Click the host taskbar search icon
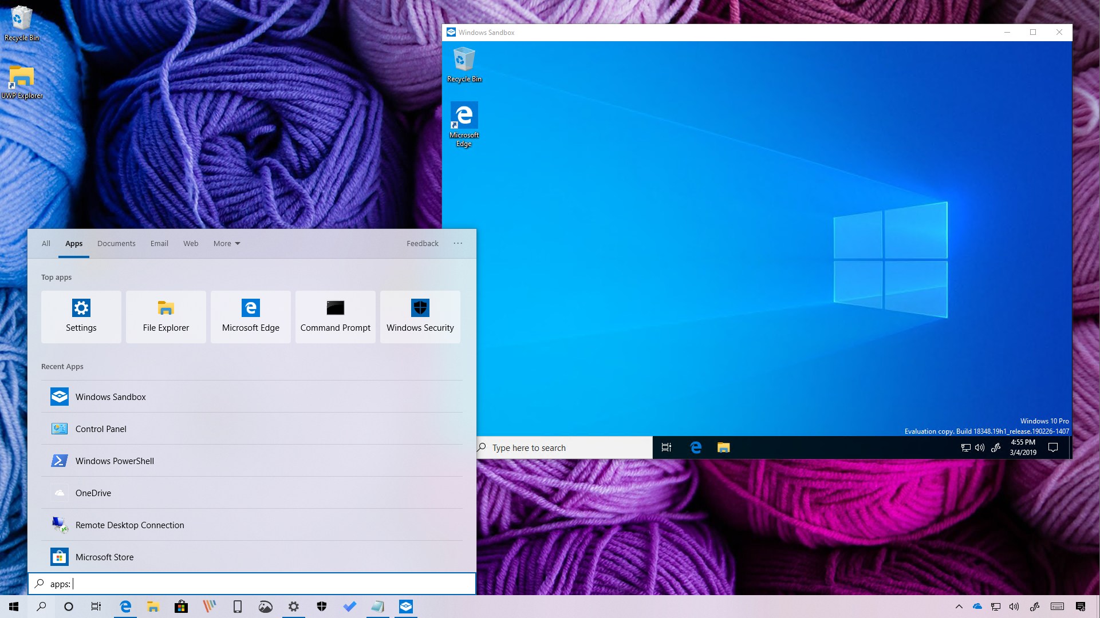This screenshot has height=618, width=1100. (41, 607)
